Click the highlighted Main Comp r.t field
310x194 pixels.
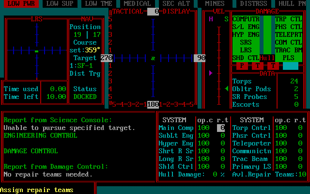pos(221,128)
